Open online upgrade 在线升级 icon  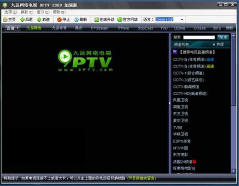[x=96, y=20]
